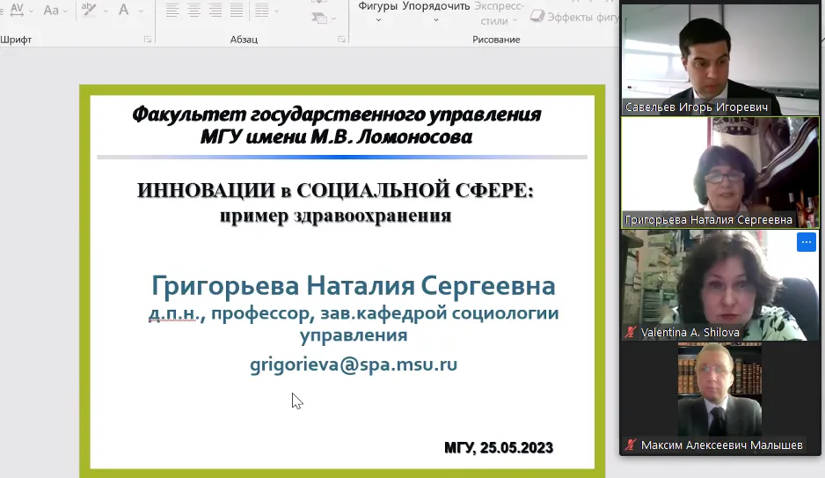Viewport: 825px width, 478px height.
Task: Click the date text МГУ, 25.05.2023
Action: tap(499, 447)
